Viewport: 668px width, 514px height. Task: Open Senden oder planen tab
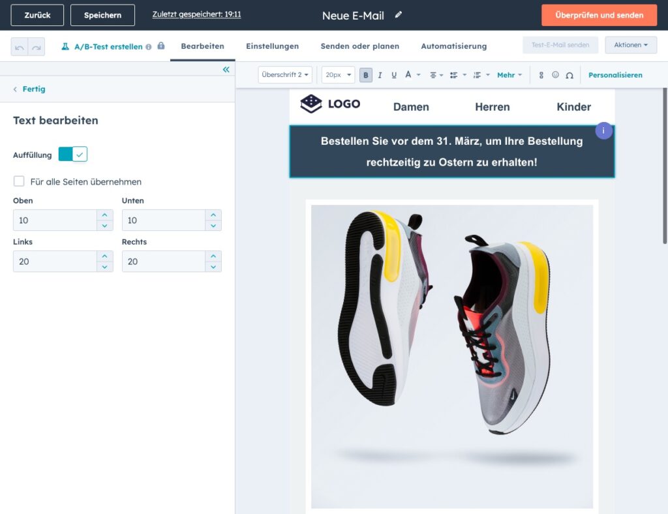pyautogui.click(x=360, y=46)
